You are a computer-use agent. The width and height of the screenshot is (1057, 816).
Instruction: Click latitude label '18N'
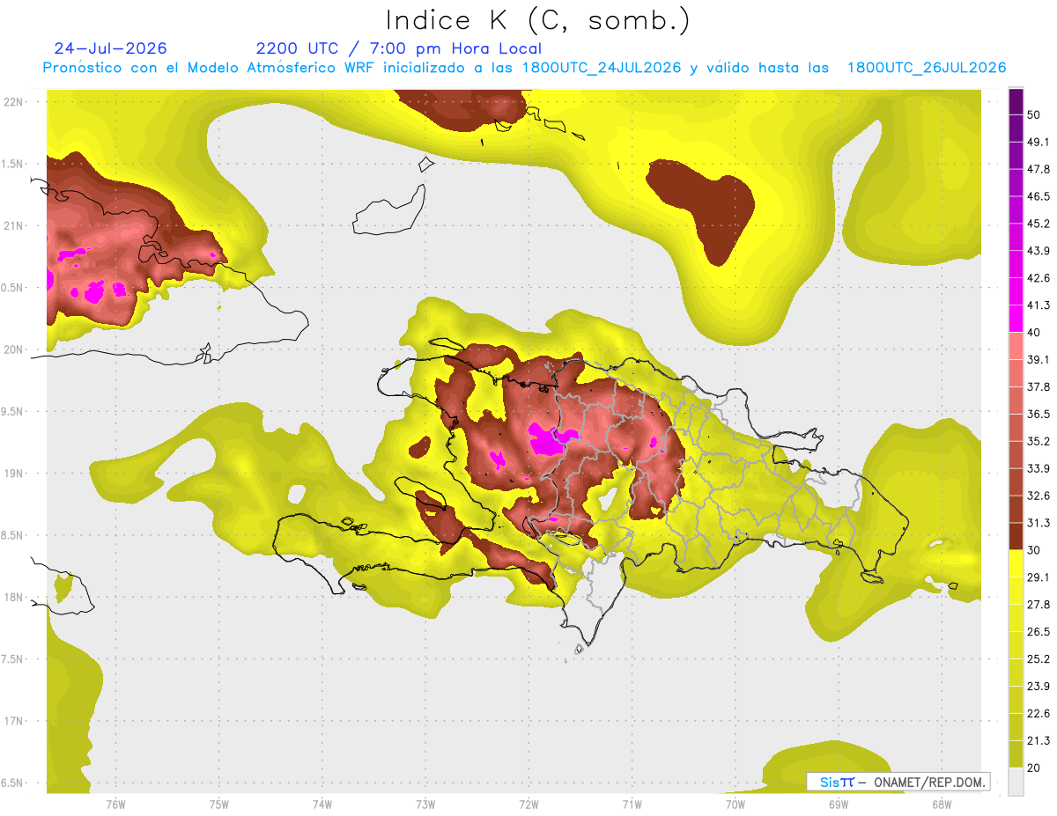point(13,597)
